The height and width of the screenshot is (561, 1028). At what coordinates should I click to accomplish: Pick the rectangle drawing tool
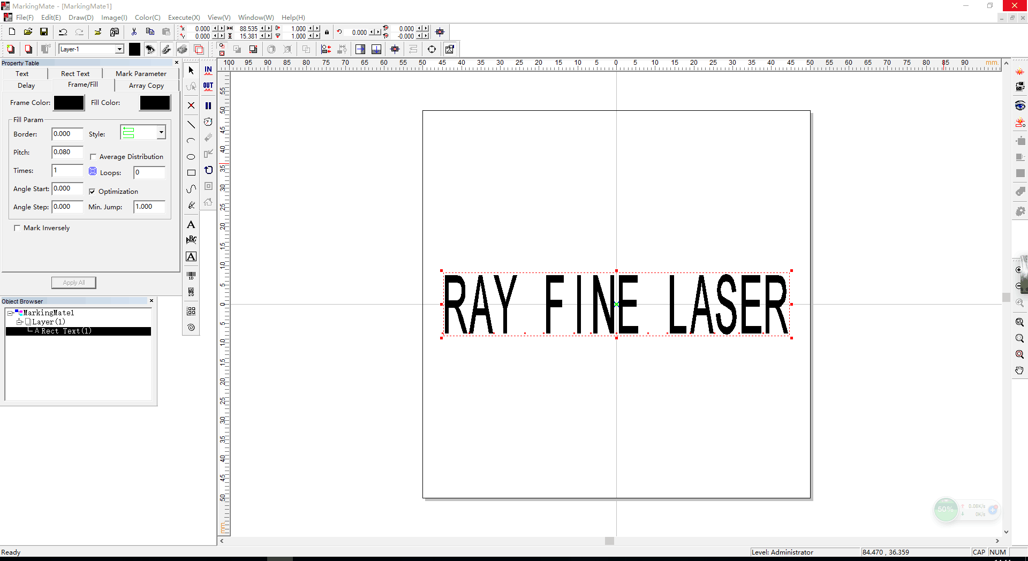(x=191, y=173)
